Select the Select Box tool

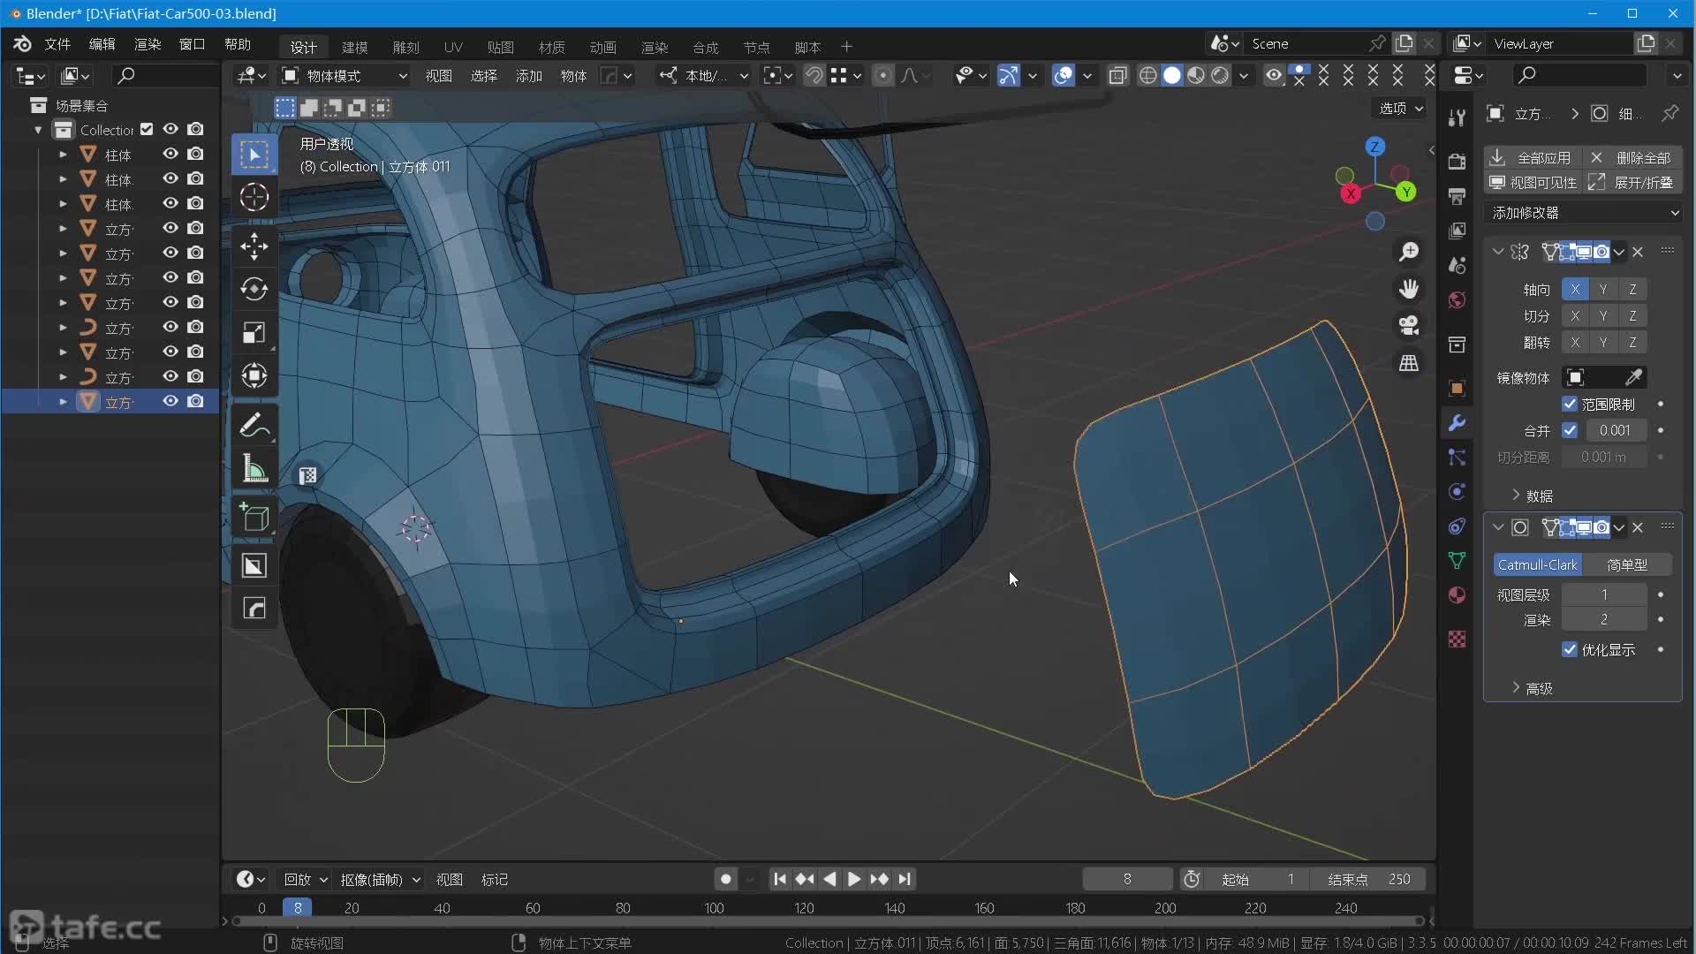point(254,155)
